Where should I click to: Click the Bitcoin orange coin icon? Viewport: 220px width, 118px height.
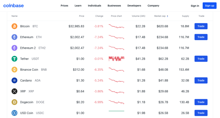click(x=14, y=26)
